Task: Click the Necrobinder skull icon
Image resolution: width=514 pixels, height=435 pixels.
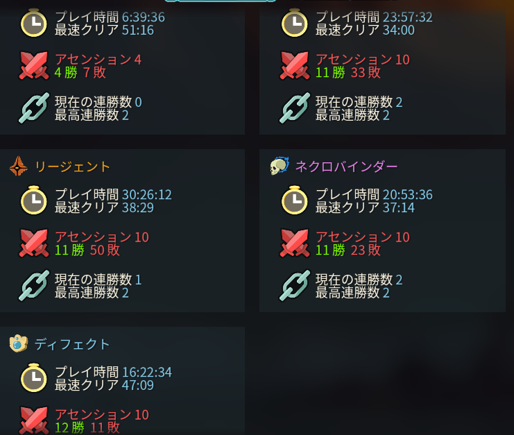Action: pos(280,166)
